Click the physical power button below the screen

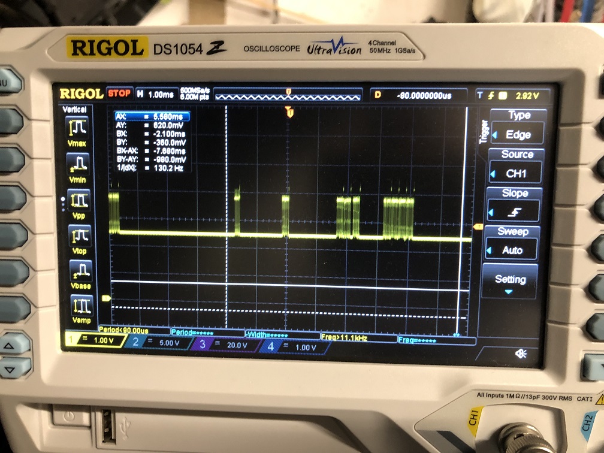pyautogui.click(x=70, y=416)
